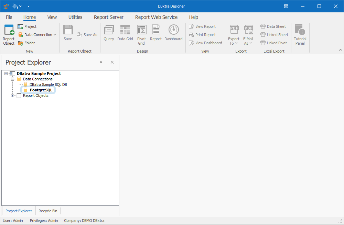
Task: Open the Recycle Bin tab
Action: (48, 211)
